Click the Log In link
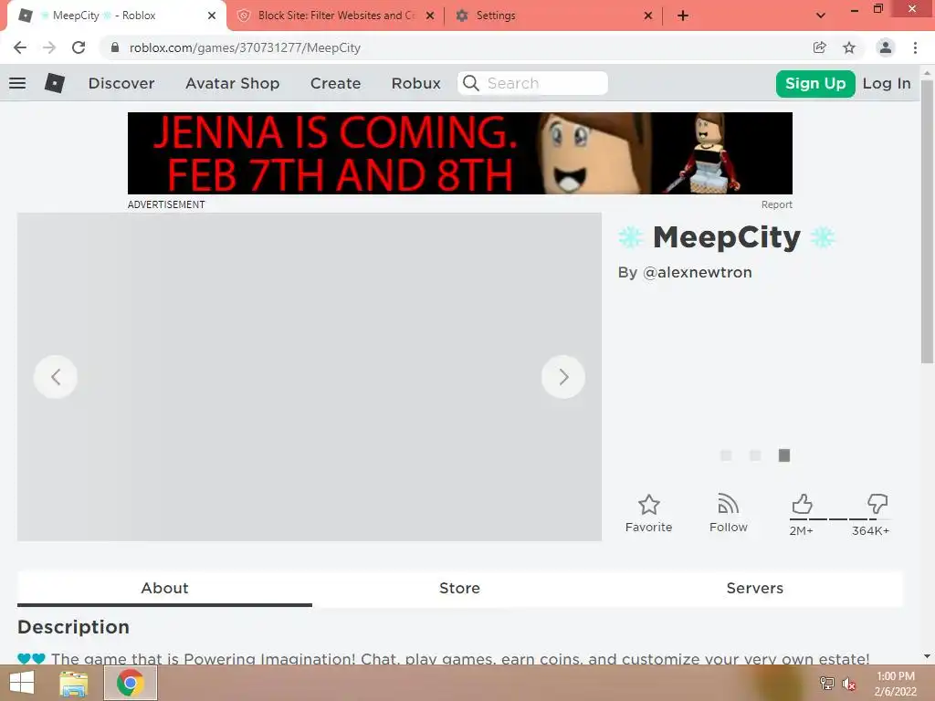Image resolution: width=935 pixels, height=701 pixels. coord(887,83)
